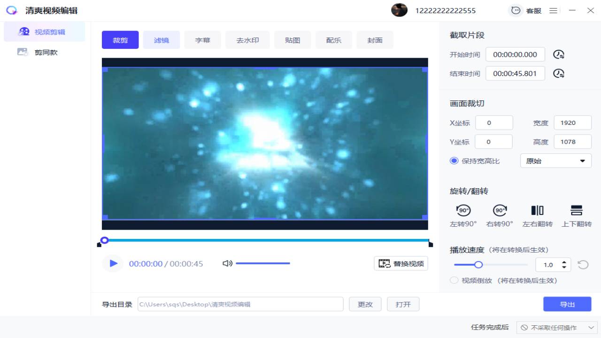This screenshot has height=338, width=601.
Task: Switch to the 滤镜 filter tab
Action: pyautogui.click(x=161, y=40)
